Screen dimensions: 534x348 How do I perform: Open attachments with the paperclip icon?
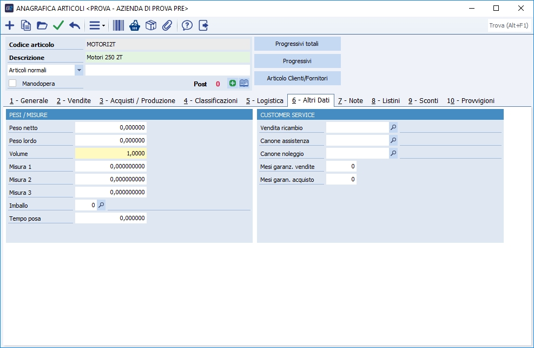point(167,25)
